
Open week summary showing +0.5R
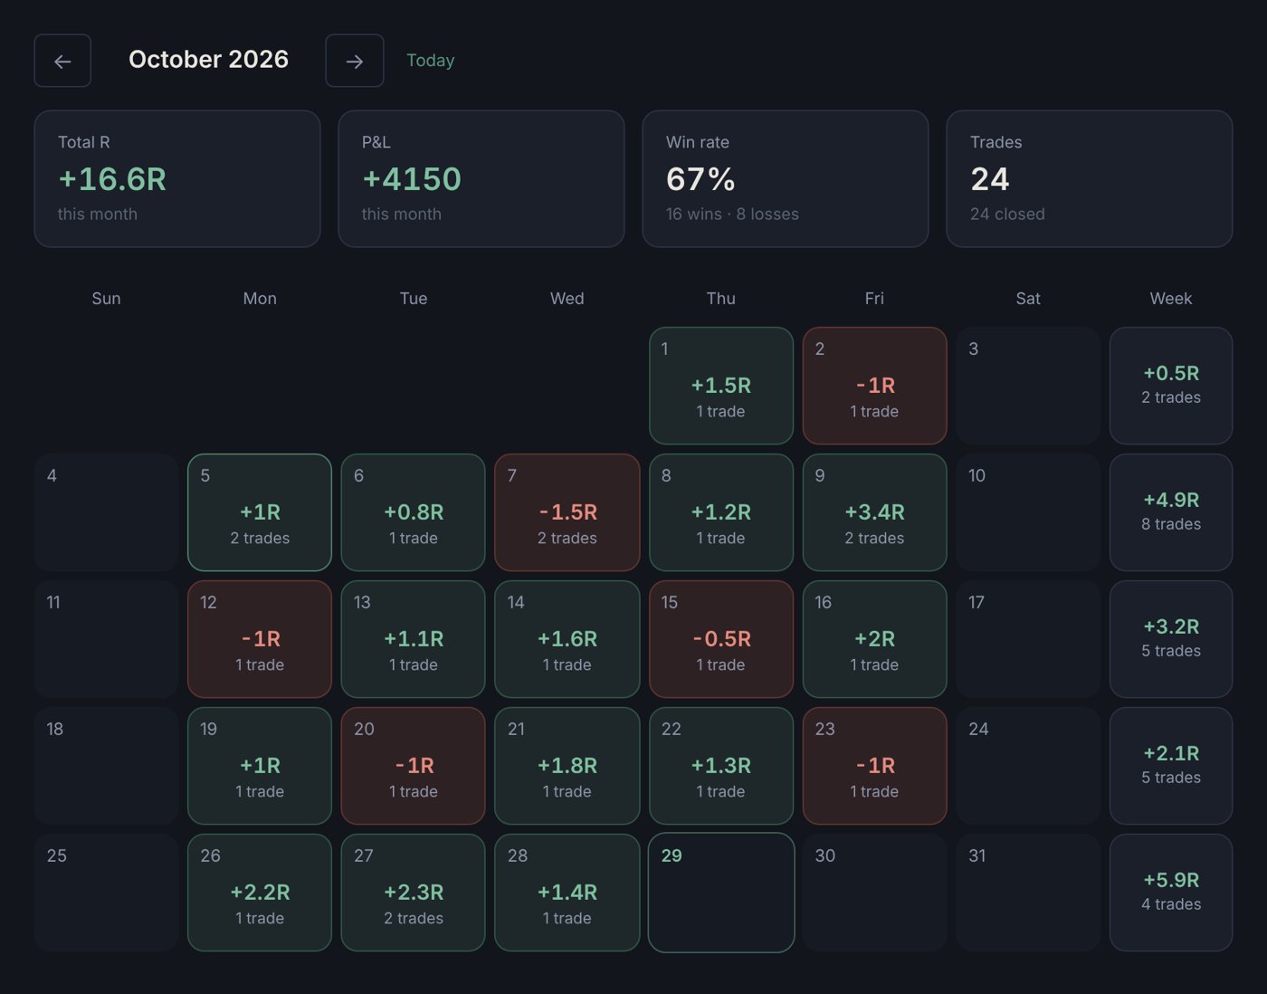(1171, 386)
